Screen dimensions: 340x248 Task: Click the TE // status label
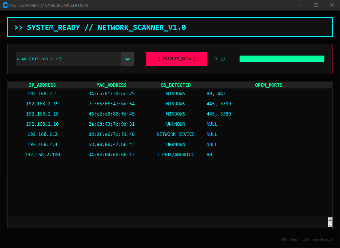click(x=220, y=59)
